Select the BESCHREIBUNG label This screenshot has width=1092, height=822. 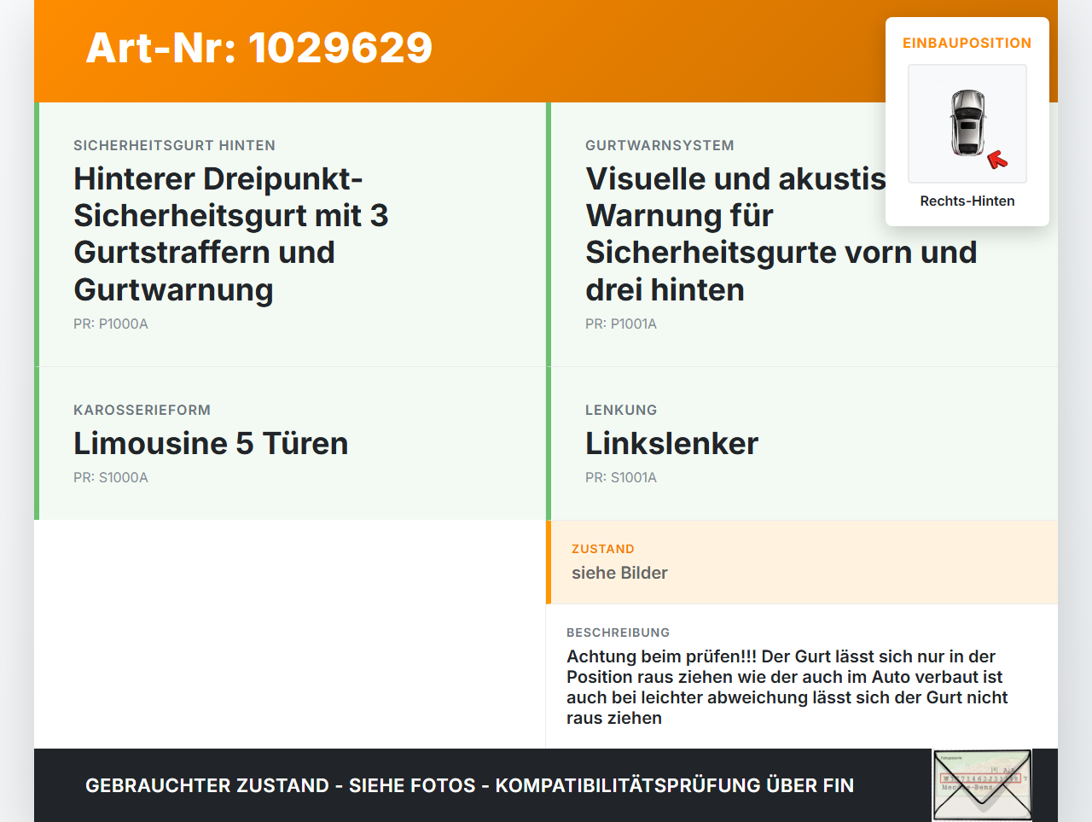pyautogui.click(x=618, y=633)
